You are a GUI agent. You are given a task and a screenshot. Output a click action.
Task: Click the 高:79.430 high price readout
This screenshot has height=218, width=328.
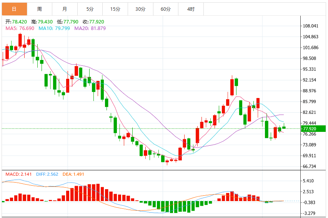click(42, 22)
